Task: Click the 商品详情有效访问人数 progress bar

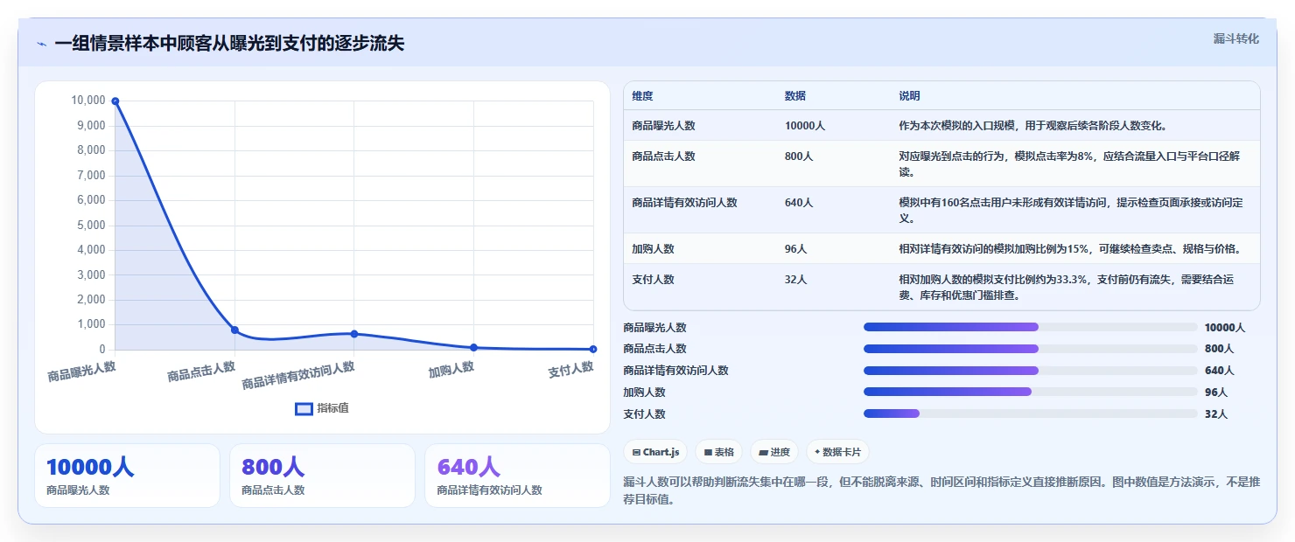Action: (x=1030, y=370)
